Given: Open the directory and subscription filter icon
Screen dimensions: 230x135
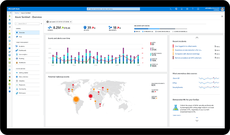Looking at the screenshot, I should pyautogui.click(x=176, y=9).
